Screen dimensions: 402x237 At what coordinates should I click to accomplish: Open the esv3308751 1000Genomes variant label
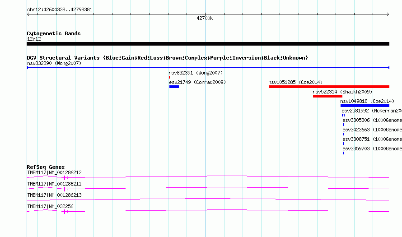click(x=372, y=139)
